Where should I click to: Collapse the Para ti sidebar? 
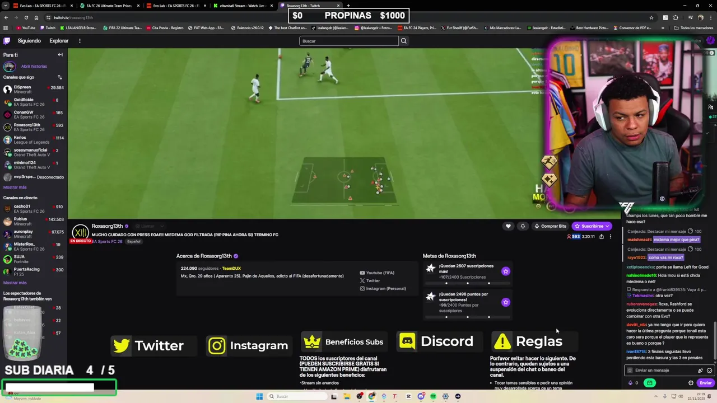click(60, 55)
